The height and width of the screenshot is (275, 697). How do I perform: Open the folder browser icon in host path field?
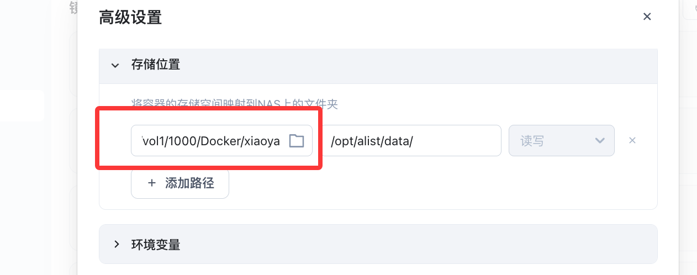point(297,141)
